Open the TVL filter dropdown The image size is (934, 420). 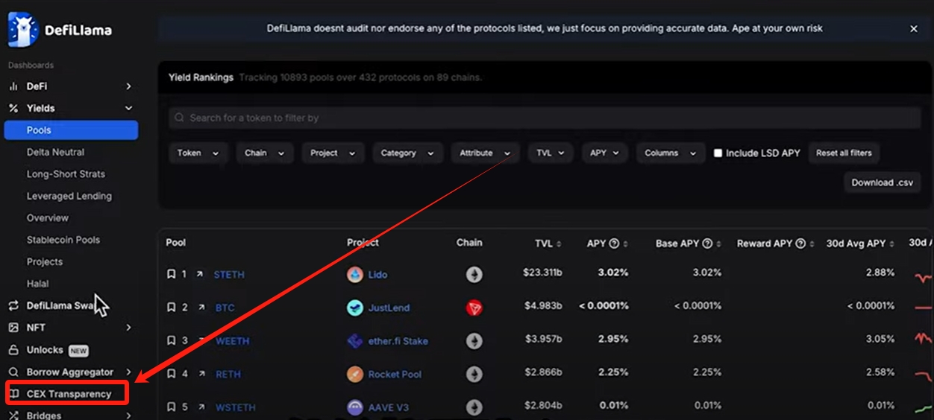[x=551, y=153]
